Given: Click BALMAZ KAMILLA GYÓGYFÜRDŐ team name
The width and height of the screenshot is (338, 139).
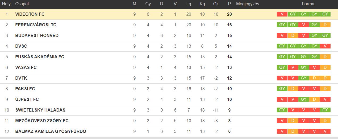Looking at the screenshot, I should pos(51,131).
